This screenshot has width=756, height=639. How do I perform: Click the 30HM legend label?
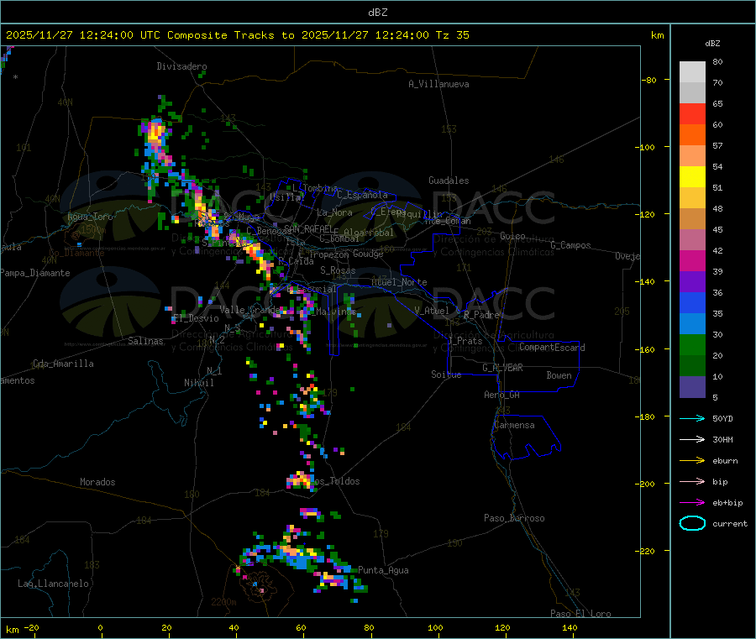722,439
